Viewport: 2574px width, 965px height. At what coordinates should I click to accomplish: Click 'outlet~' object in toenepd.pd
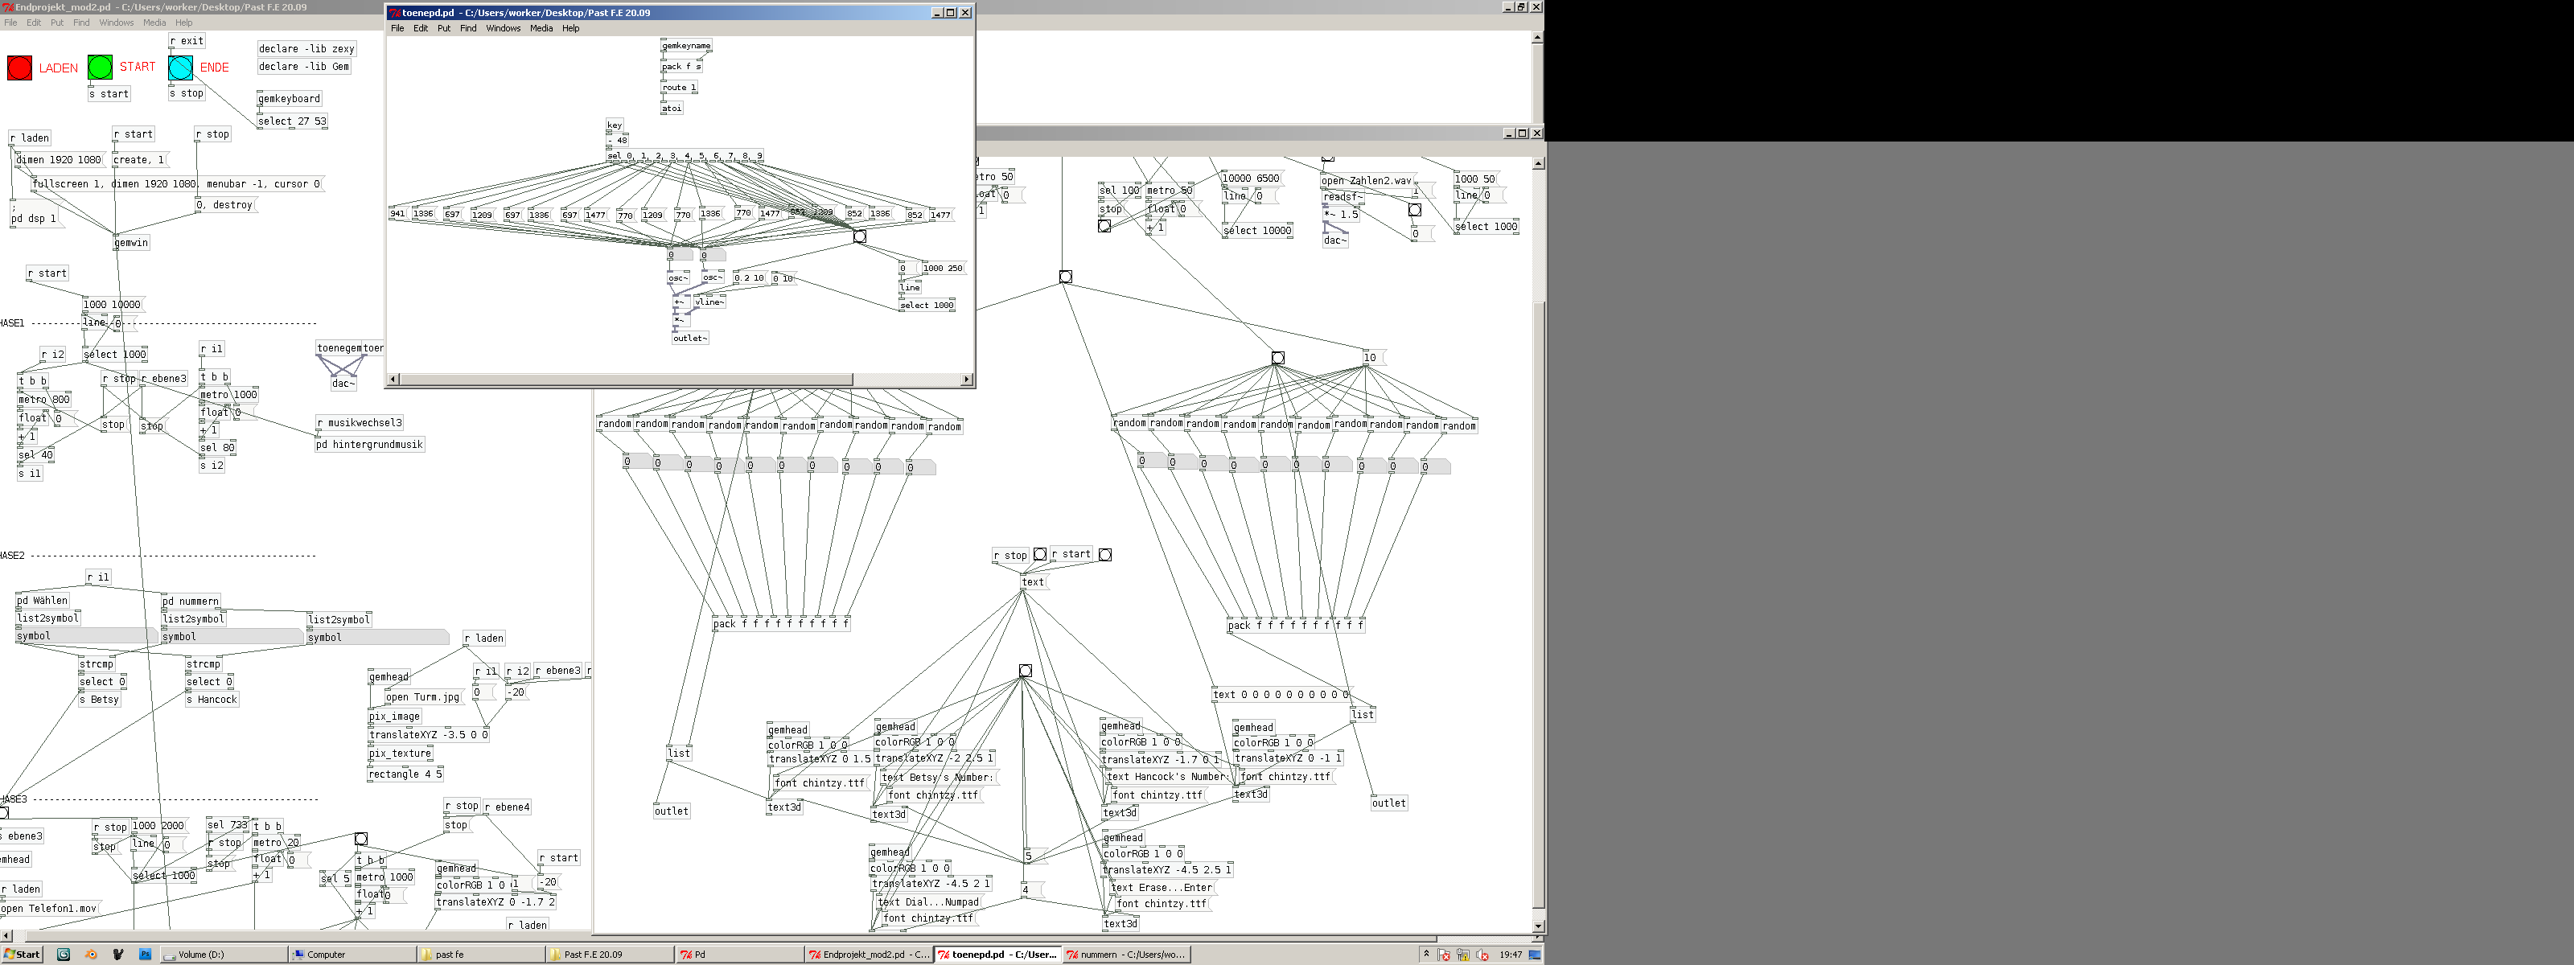click(690, 339)
